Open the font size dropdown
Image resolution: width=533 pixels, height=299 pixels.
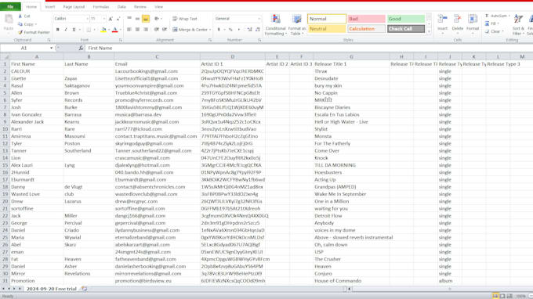tap(103, 19)
